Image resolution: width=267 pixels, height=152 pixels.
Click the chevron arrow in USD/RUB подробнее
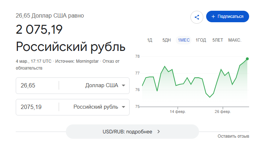159,132
